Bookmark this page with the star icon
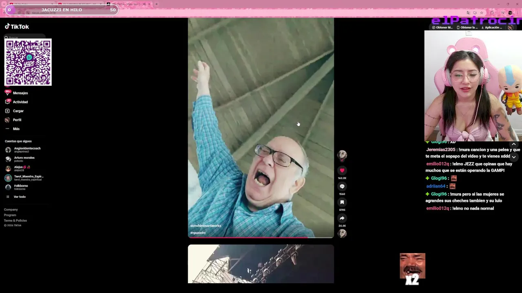Viewport: 522px width, 293px height. 482,13
